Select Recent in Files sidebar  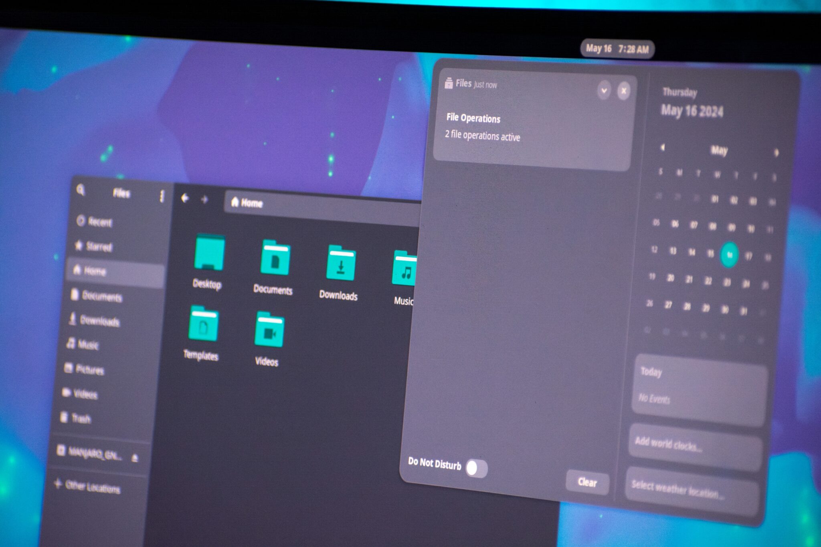tap(99, 220)
